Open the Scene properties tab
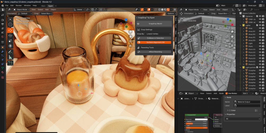 click(3, 33)
